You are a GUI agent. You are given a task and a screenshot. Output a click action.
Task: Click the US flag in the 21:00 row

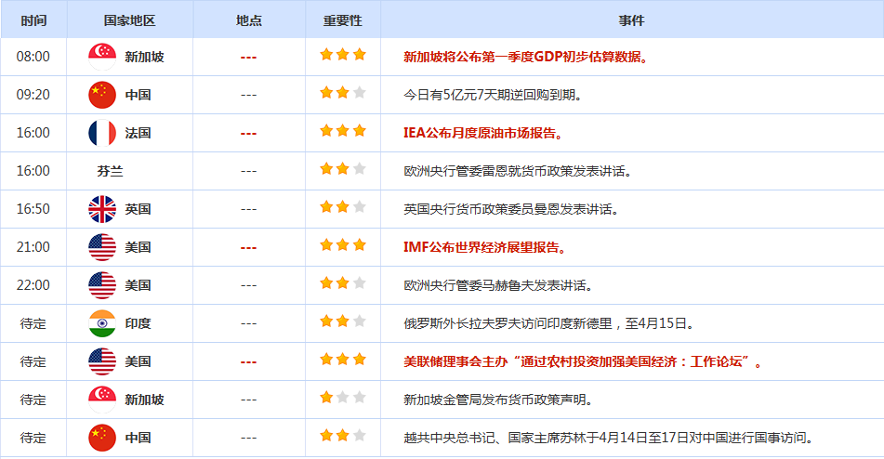(x=101, y=247)
